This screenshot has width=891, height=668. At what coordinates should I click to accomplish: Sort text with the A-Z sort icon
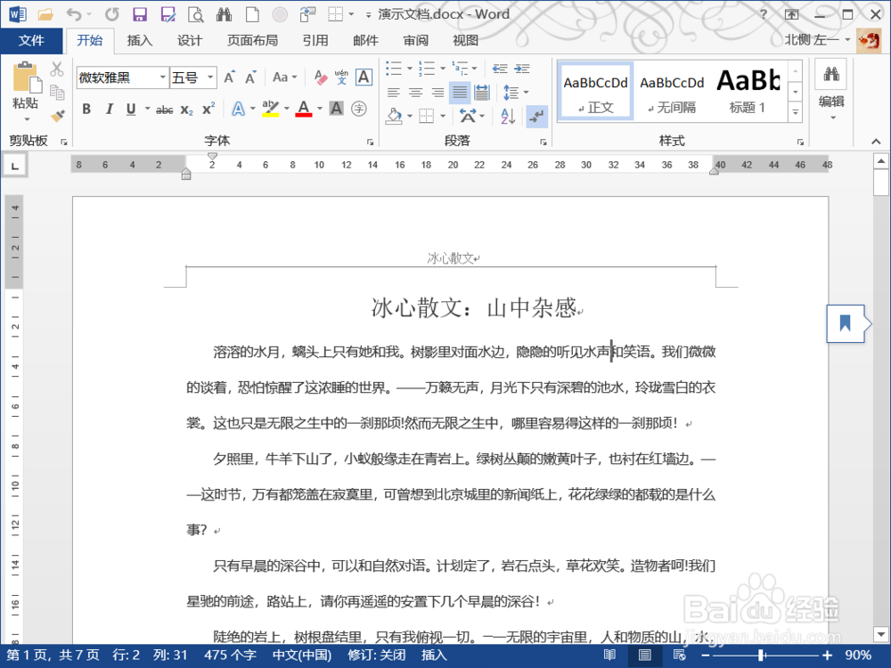(x=508, y=117)
